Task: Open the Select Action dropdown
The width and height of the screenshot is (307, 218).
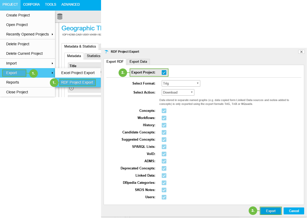Action: tap(178, 92)
